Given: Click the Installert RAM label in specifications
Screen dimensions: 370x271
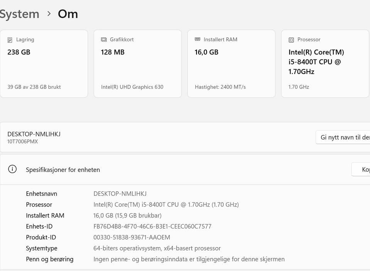Looking at the screenshot, I should 45,215.
